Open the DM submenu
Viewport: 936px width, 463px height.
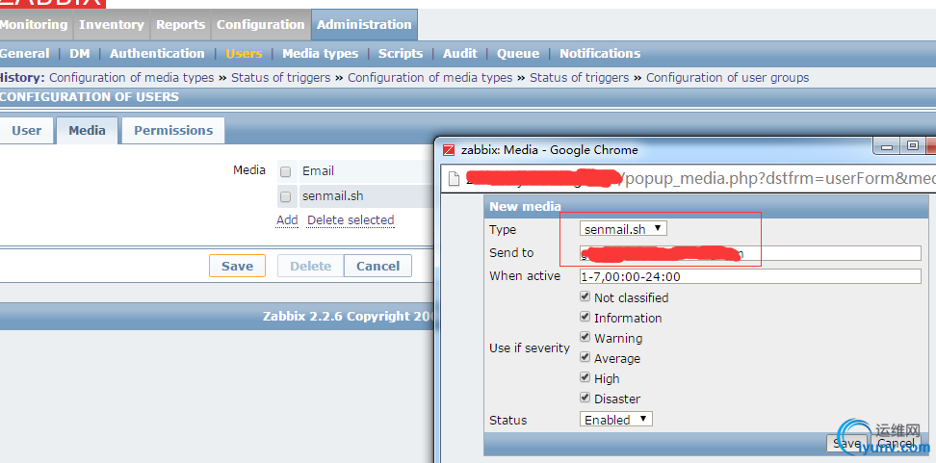coord(79,54)
